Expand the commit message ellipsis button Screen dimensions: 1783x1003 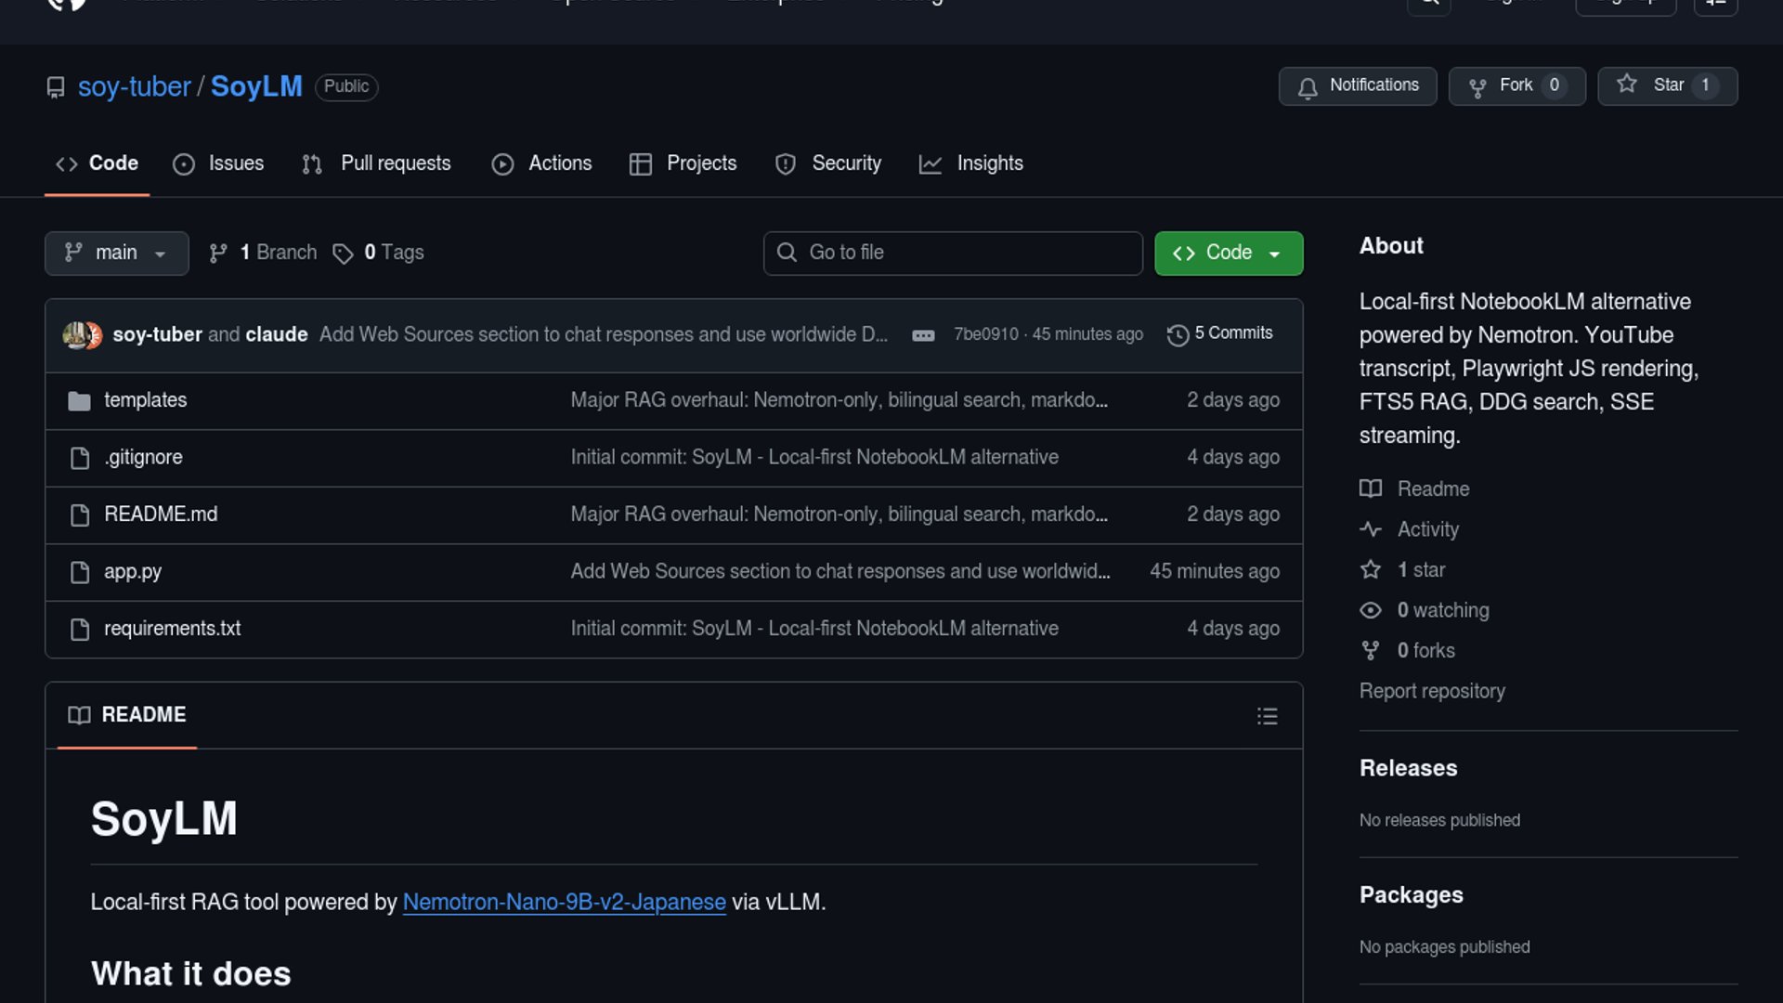(x=923, y=335)
